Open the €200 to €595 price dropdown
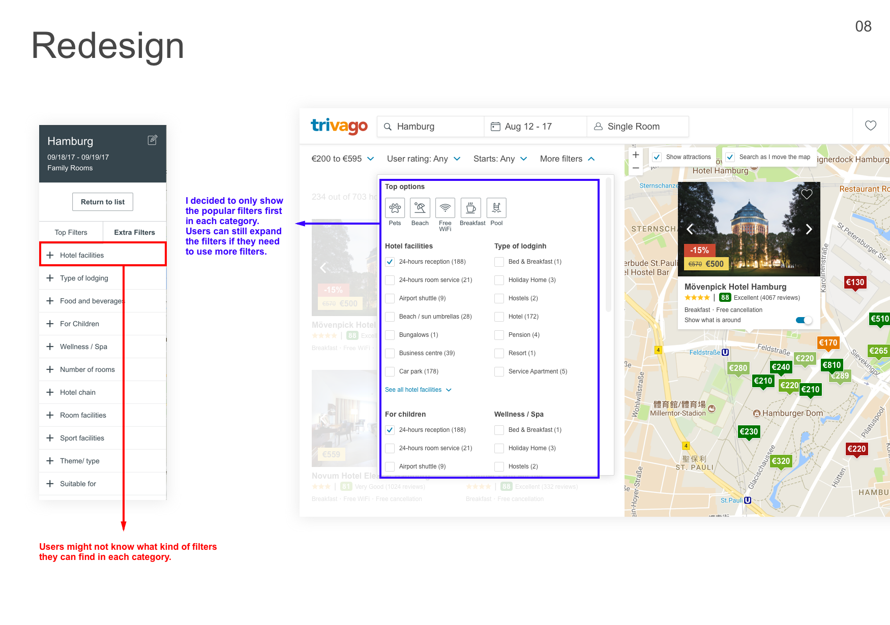 343,159
